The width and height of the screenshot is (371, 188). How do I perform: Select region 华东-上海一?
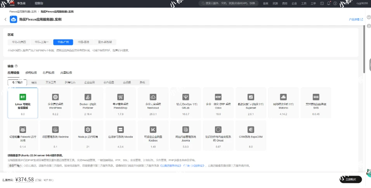pyautogui.click(x=42, y=42)
